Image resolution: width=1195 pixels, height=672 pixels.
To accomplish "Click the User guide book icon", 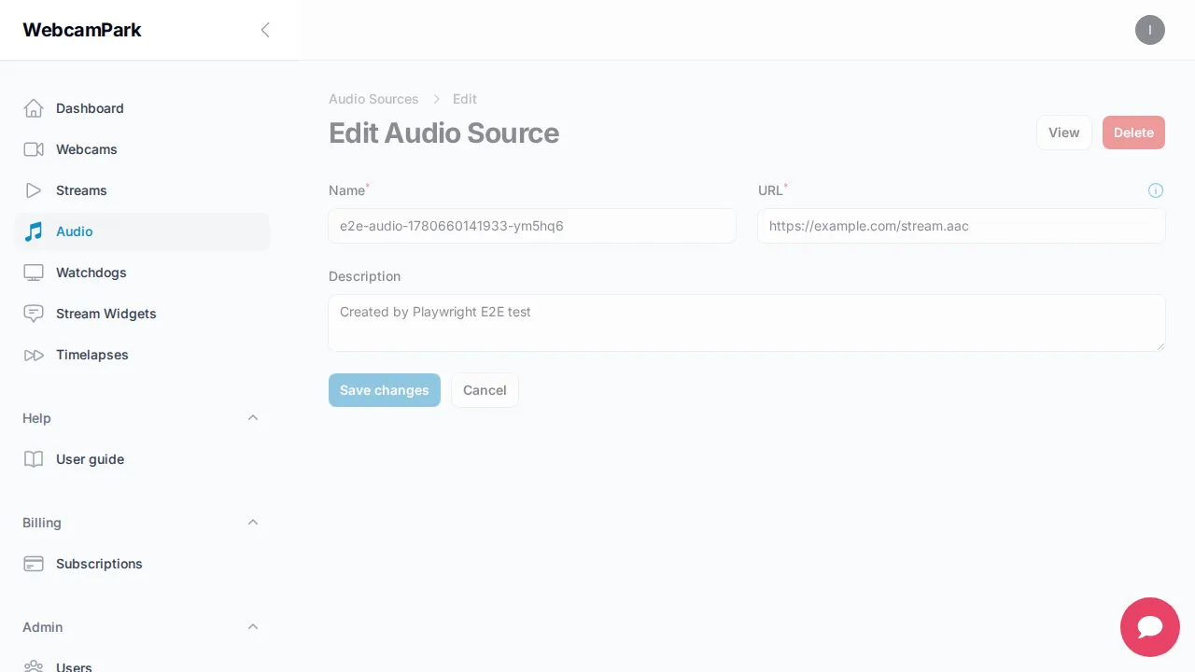I will click(x=34, y=459).
